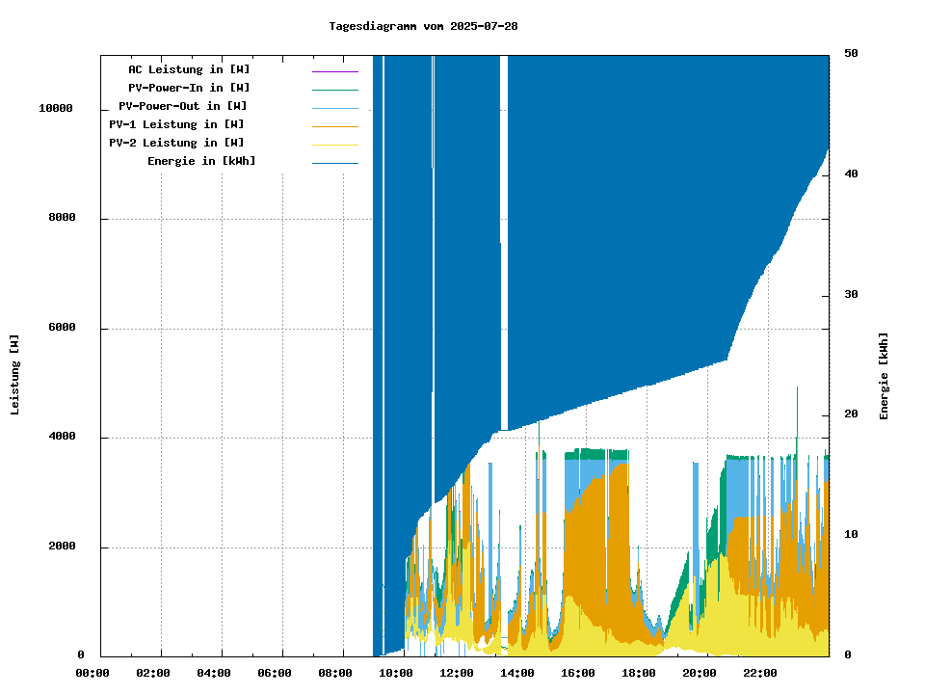This screenshot has height=694, width=925.
Task: Click the 22:00 time axis tick label
Action: point(760,673)
